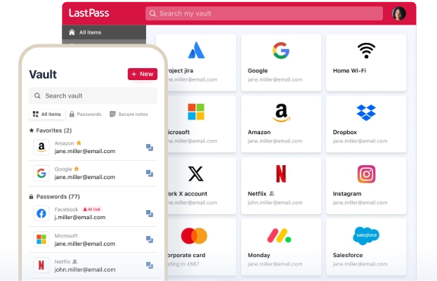Open the Monday vault card

coord(281,247)
